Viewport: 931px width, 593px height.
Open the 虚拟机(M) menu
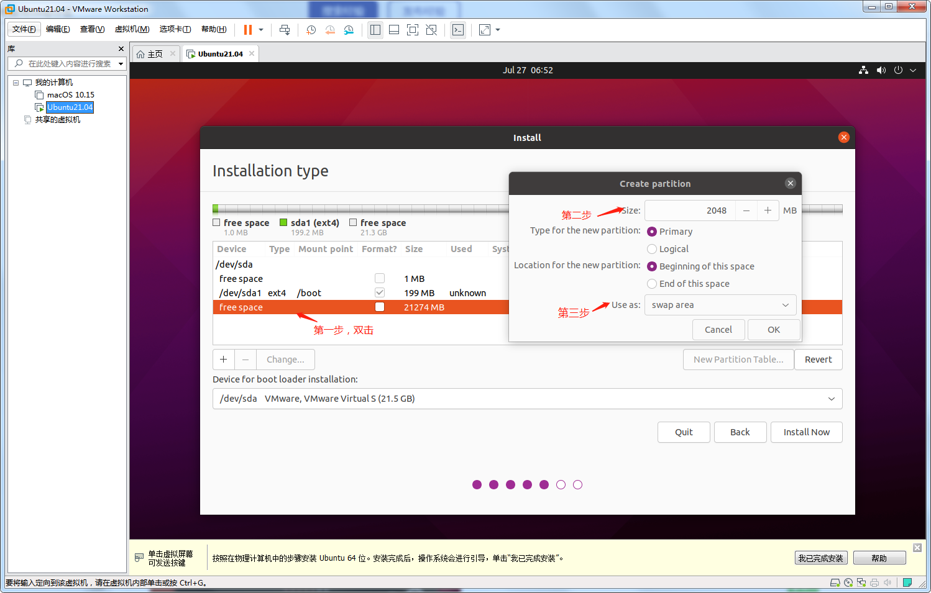[132, 29]
